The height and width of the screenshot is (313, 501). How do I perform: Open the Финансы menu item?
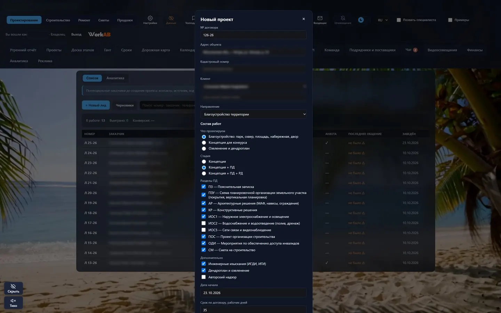coord(475,50)
